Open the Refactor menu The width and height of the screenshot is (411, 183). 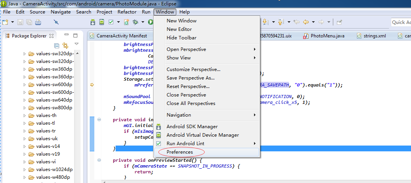pos(127,12)
